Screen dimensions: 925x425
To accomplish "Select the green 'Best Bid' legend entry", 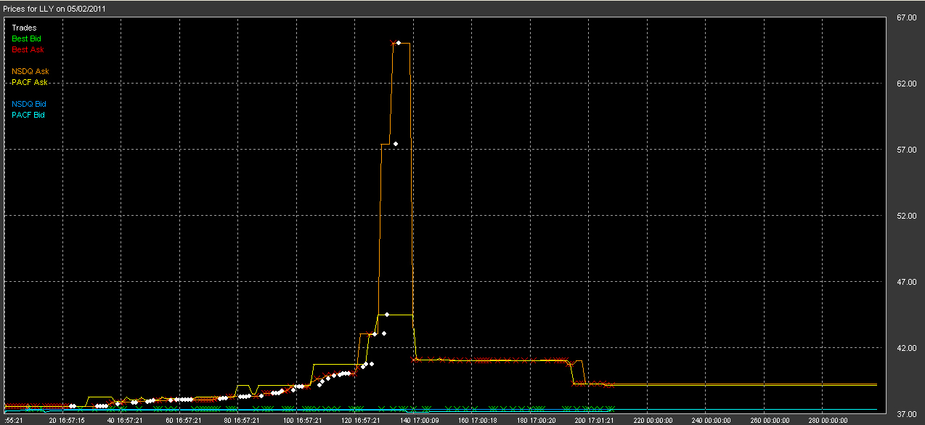I will point(28,39).
